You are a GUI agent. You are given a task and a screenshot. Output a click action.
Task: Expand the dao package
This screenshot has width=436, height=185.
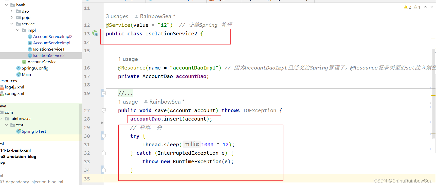tap(12, 11)
